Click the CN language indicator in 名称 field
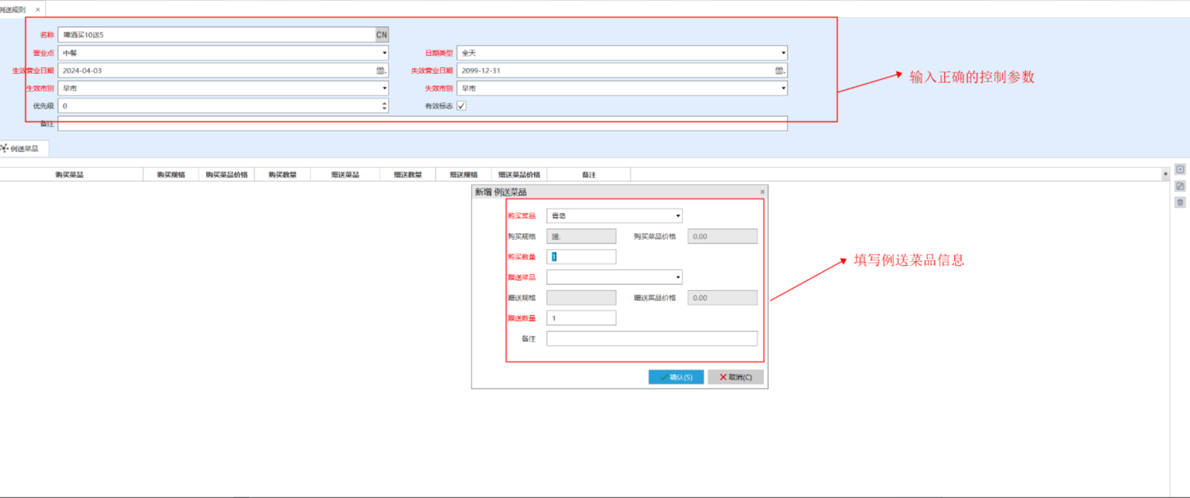Viewport: 1190px width, 498px height. 382,35
